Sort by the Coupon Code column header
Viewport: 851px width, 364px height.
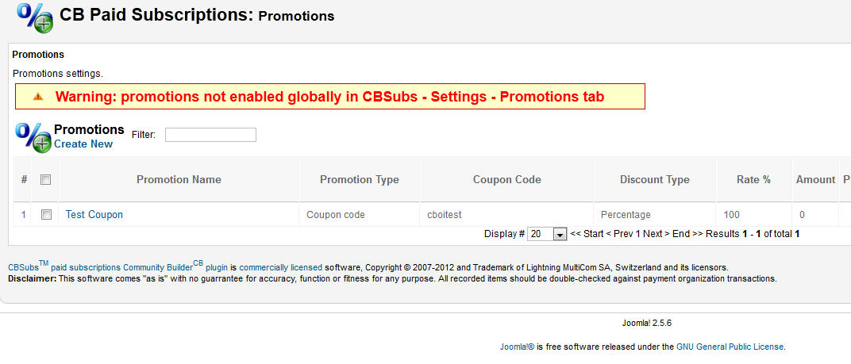point(506,179)
